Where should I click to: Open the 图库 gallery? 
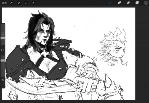pos(5,3)
